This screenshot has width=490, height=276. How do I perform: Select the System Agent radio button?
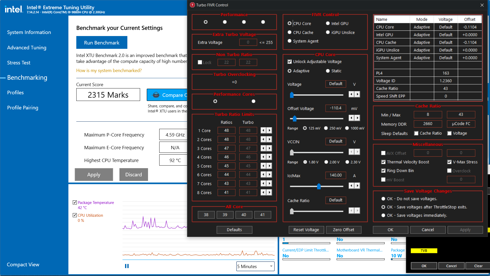(x=289, y=41)
